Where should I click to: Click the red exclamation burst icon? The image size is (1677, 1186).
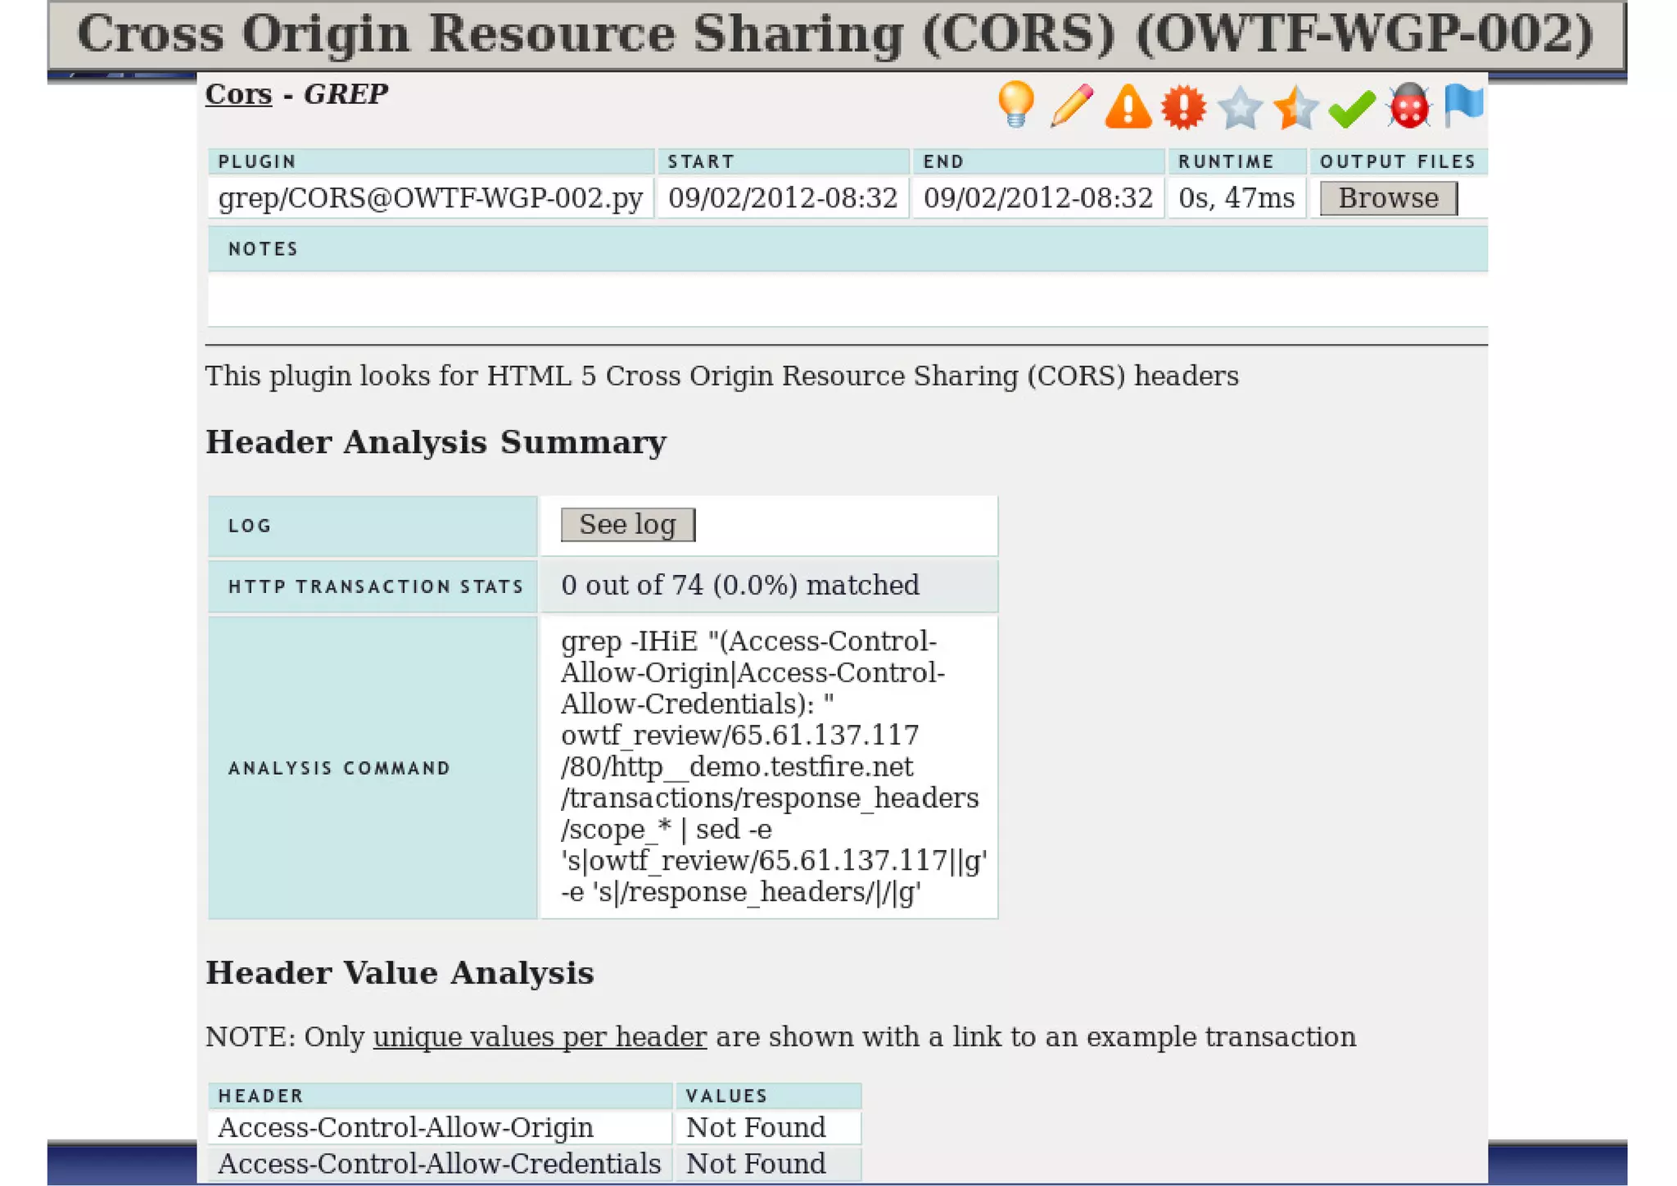1183,106
